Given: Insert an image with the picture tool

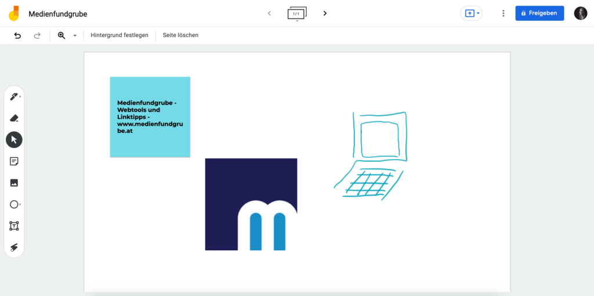Looking at the screenshot, I should pyautogui.click(x=14, y=183).
